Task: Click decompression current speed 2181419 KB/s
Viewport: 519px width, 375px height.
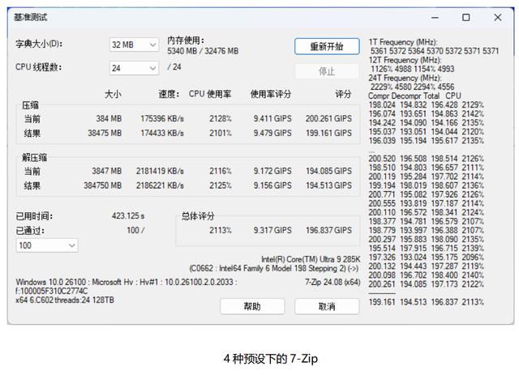Action: pos(160,171)
